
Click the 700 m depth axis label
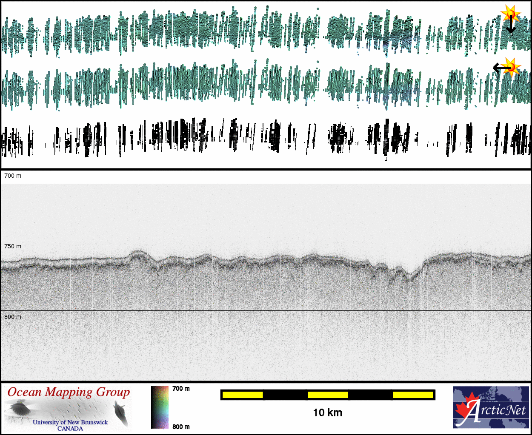[x=13, y=176]
